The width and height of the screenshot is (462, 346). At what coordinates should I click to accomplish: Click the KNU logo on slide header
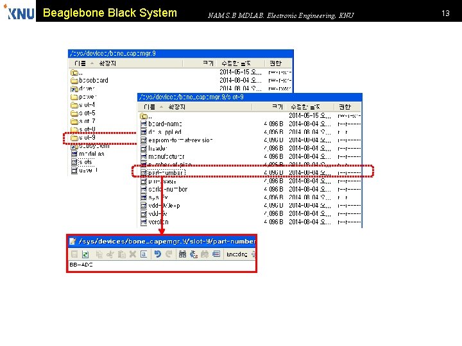click(x=19, y=12)
